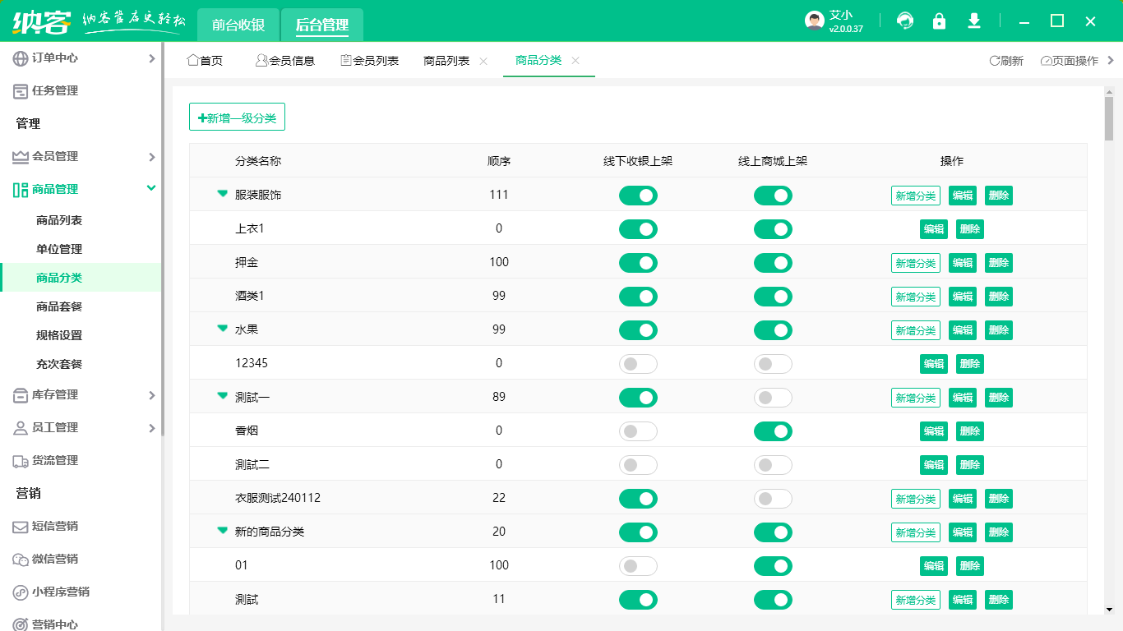This screenshot has height=631, width=1123.
Task: Click the user avatar icon
Action: (814, 21)
